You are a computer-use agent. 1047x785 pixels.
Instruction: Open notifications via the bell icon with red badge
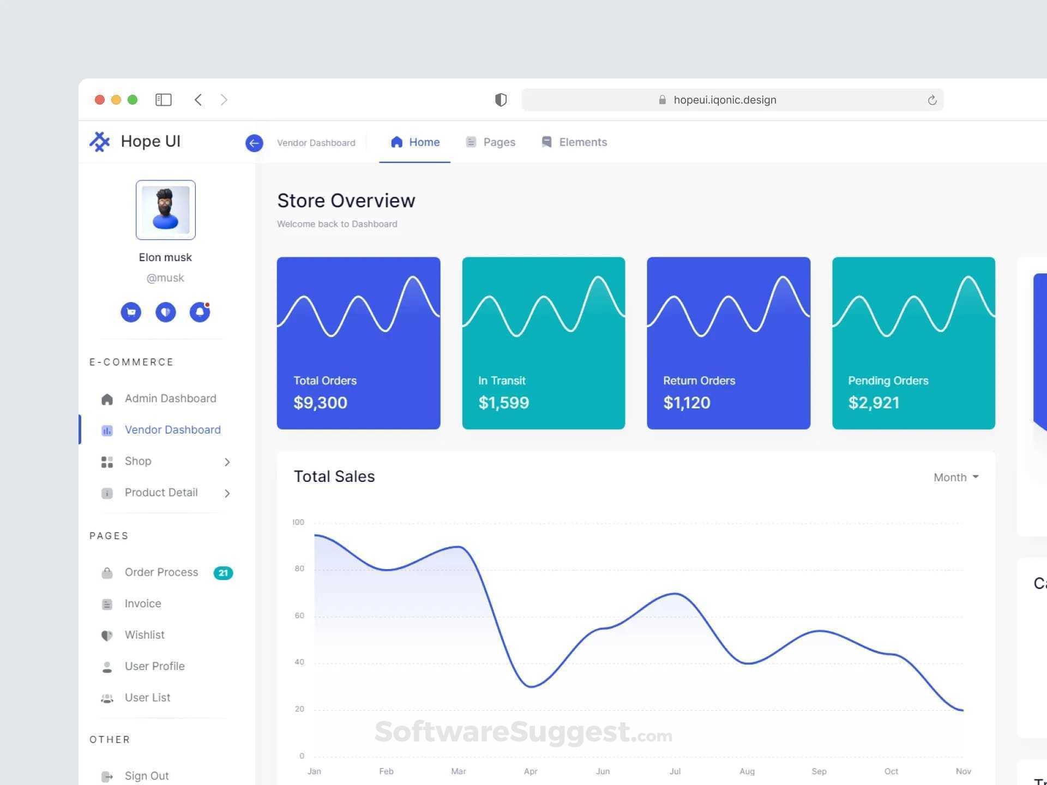[200, 312]
